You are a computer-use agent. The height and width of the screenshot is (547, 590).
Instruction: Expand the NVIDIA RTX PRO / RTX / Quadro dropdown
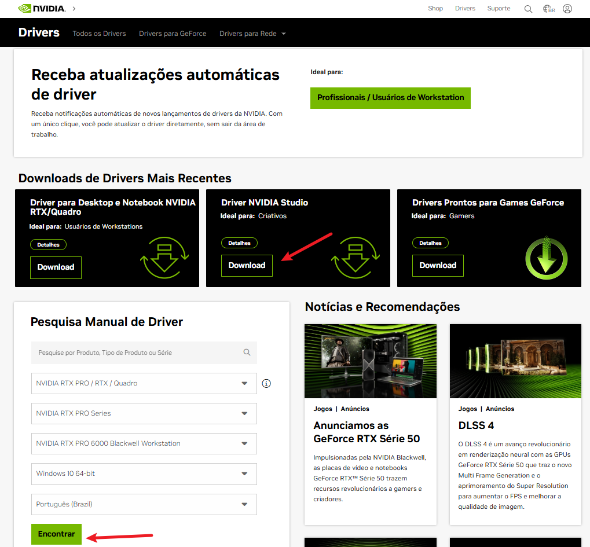[x=144, y=383]
